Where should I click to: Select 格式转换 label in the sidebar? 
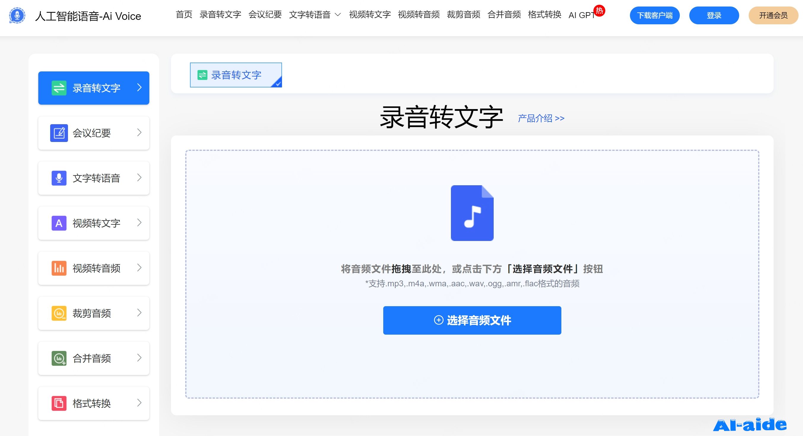point(92,403)
